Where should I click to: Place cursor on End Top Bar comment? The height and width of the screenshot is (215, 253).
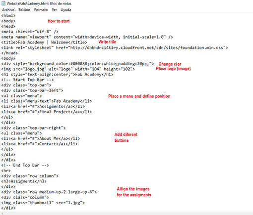click(x=25, y=165)
